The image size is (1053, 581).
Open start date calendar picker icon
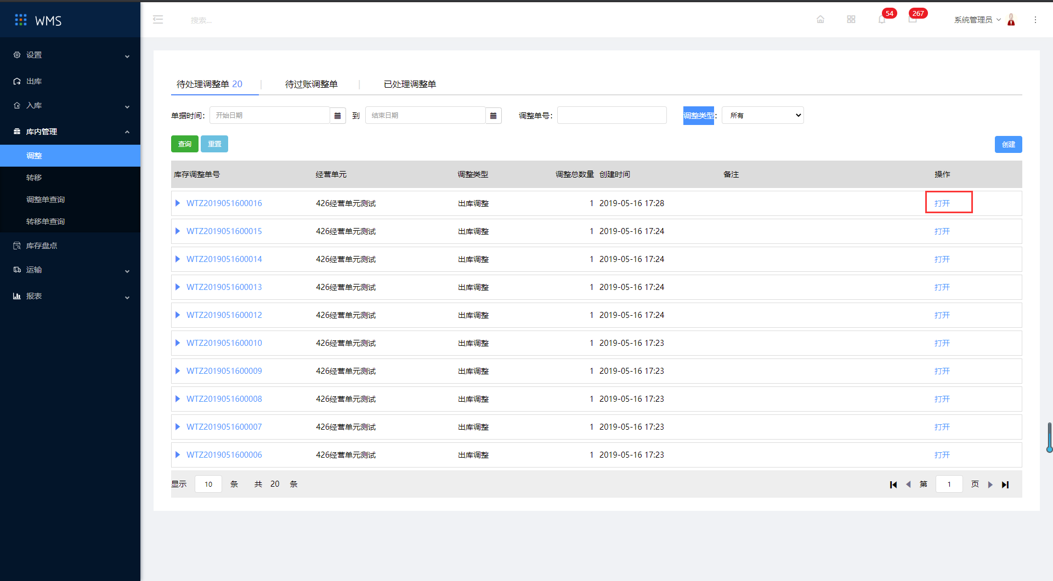[x=338, y=116]
